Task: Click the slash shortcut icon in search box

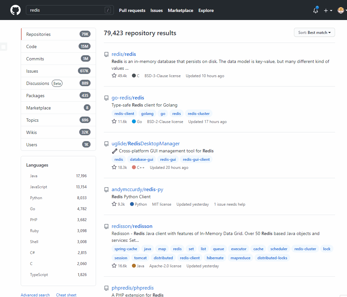Action: pyautogui.click(x=108, y=10)
